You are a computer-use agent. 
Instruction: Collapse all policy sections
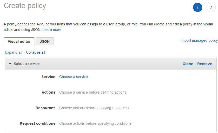point(35,52)
